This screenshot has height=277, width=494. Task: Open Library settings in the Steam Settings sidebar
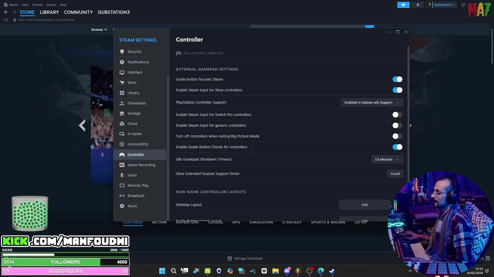(140, 93)
